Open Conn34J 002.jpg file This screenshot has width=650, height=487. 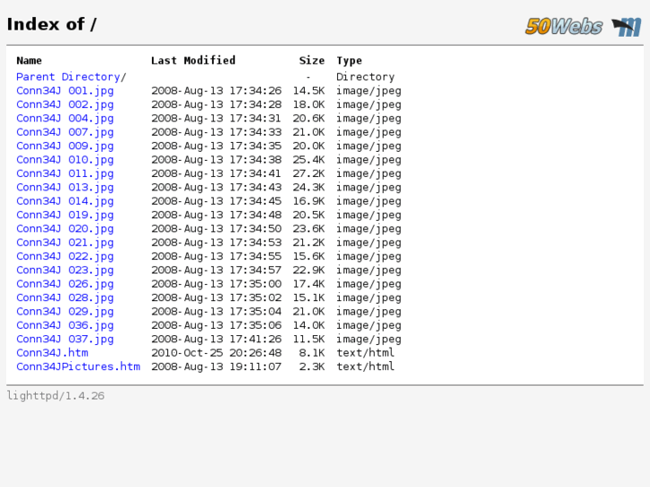(64, 105)
